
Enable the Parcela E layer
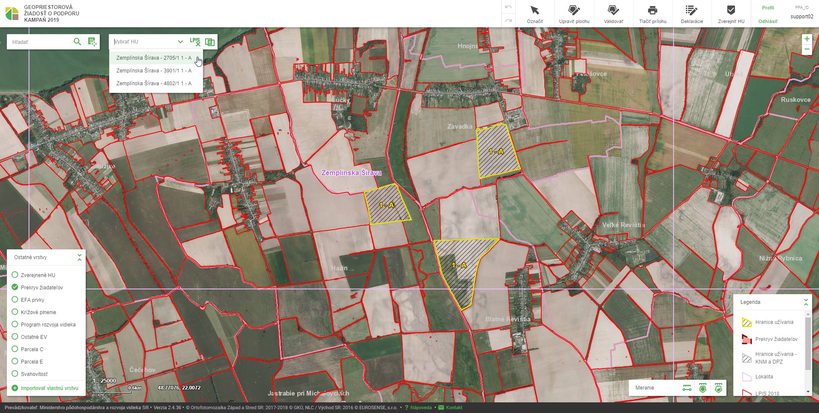coord(15,361)
